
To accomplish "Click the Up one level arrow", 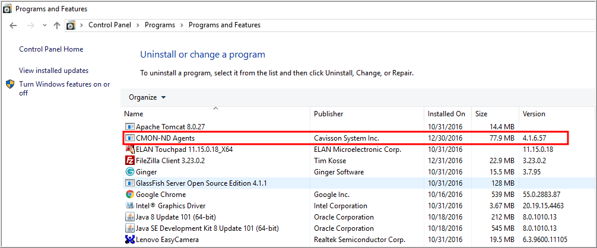I will (x=57, y=26).
